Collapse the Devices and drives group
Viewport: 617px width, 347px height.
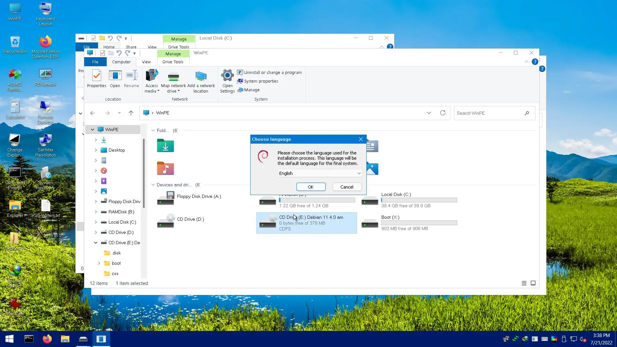(x=153, y=185)
